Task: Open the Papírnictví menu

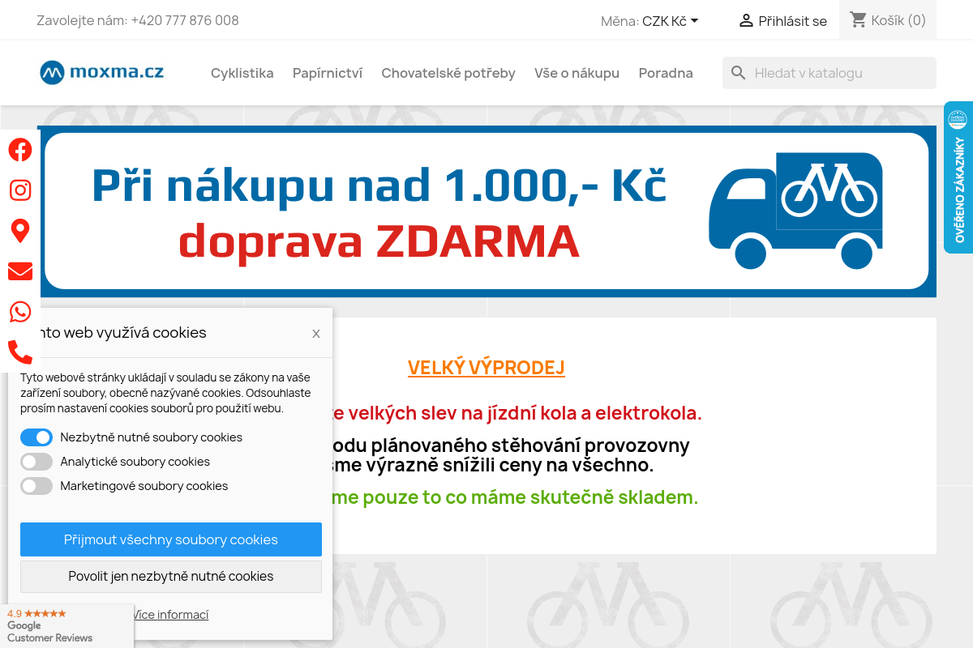Action: 328,72
